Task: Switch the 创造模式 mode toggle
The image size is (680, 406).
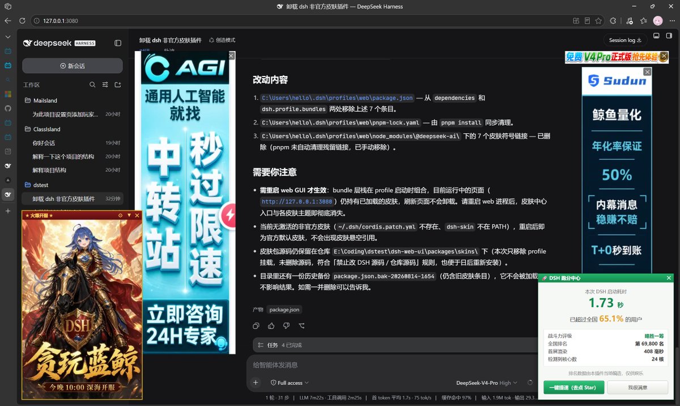Action: pyautogui.click(x=222, y=40)
